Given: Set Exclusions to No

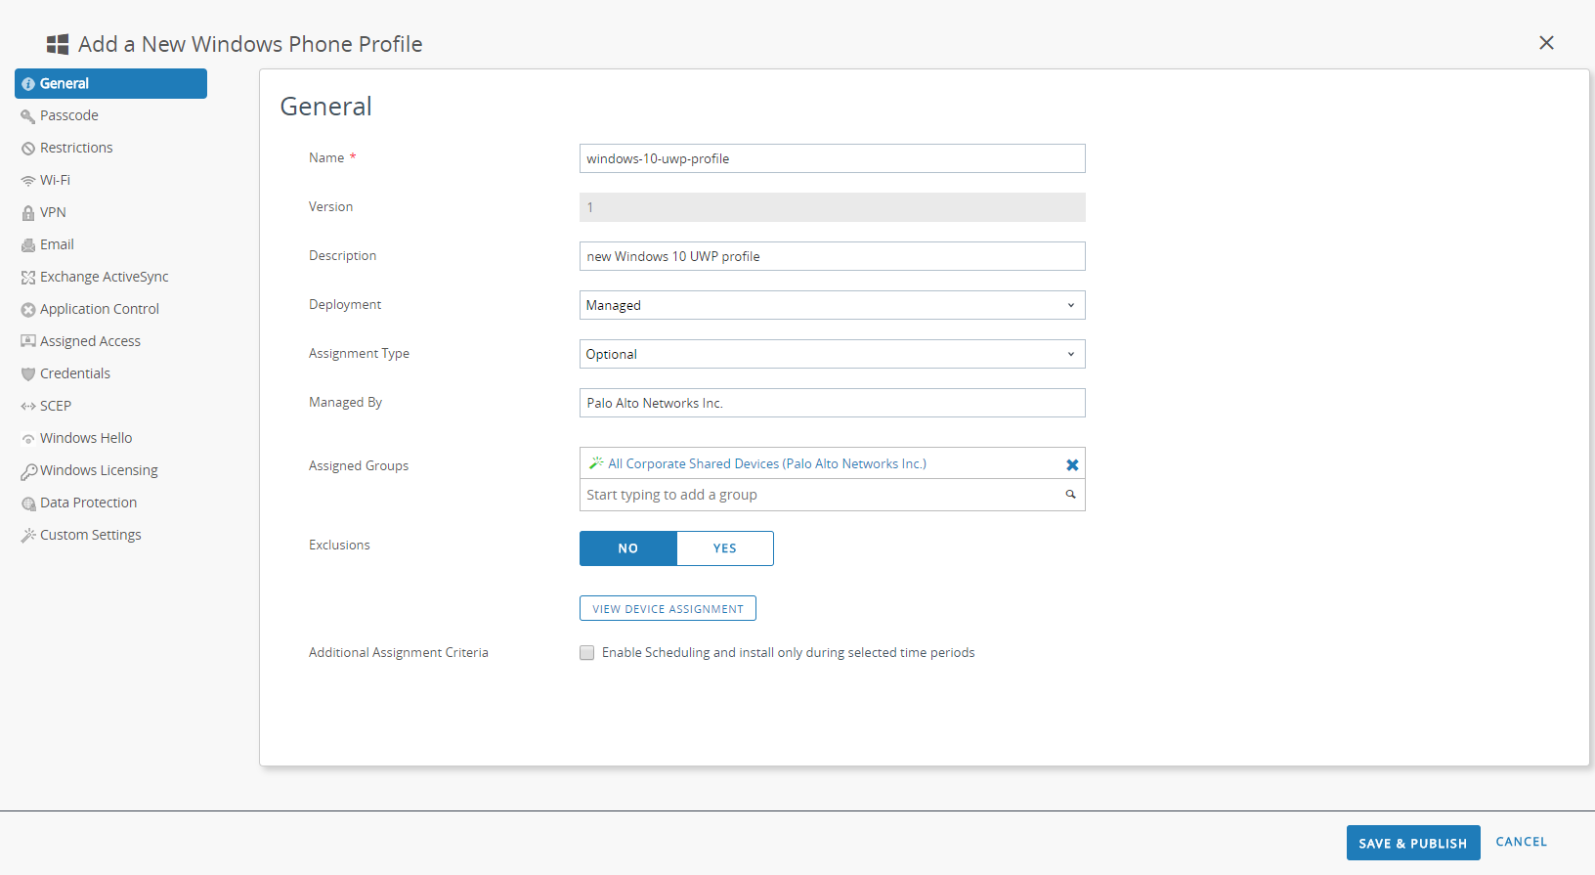Looking at the screenshot, I should (x=627, y=548).
